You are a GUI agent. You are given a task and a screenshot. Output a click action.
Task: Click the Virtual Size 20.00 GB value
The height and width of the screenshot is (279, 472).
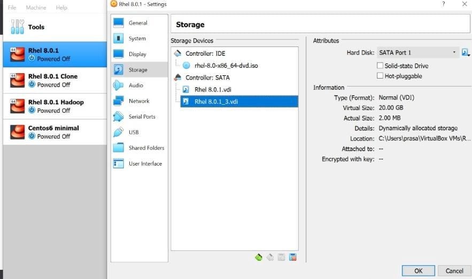[x=391, y=108]
